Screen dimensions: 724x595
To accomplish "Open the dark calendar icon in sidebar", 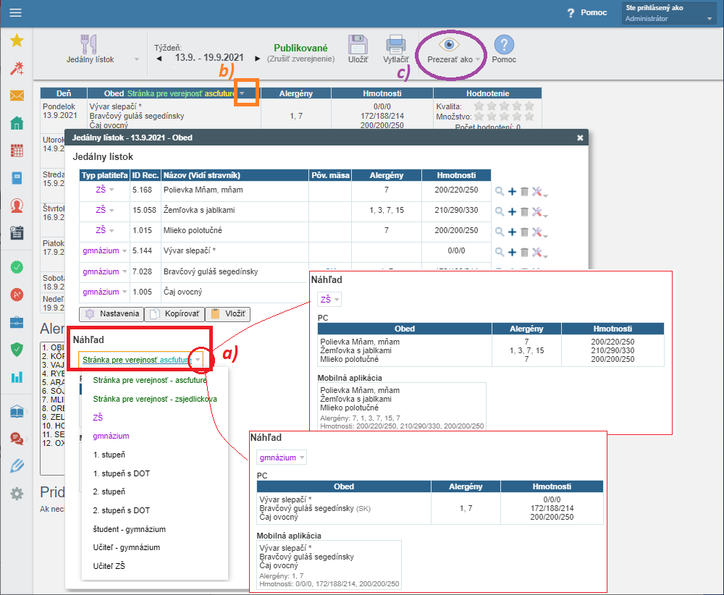I will point(17,232).
